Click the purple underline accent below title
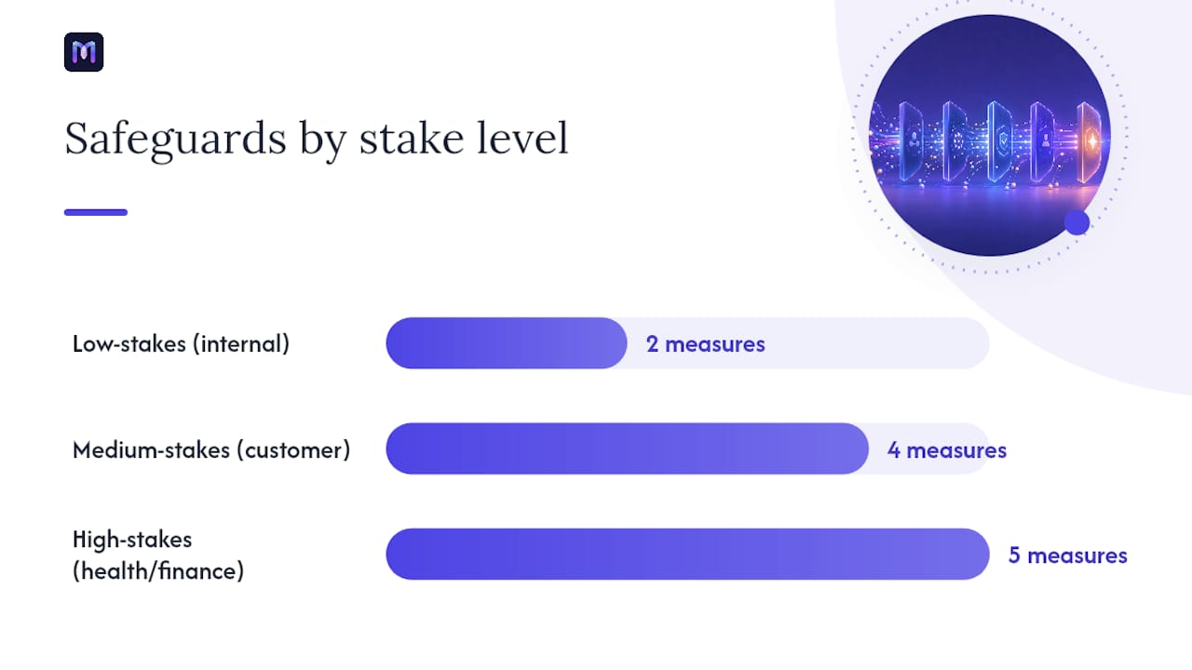 click(x=96, y=212)
